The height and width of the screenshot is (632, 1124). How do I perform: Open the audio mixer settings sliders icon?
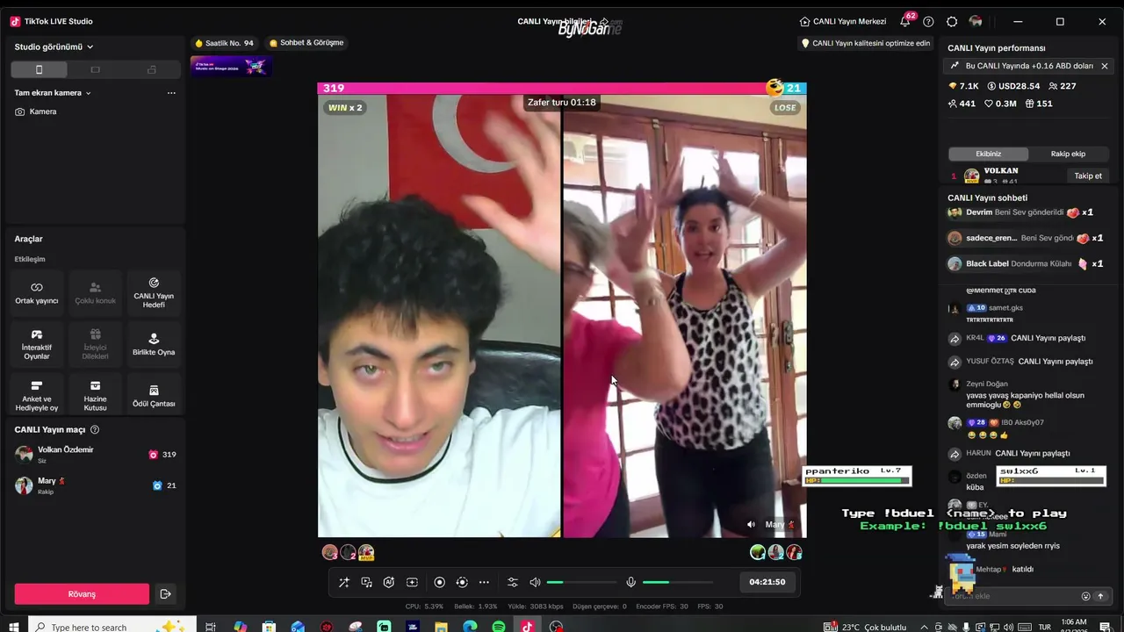pyautogui.click(x=513, y=582)
